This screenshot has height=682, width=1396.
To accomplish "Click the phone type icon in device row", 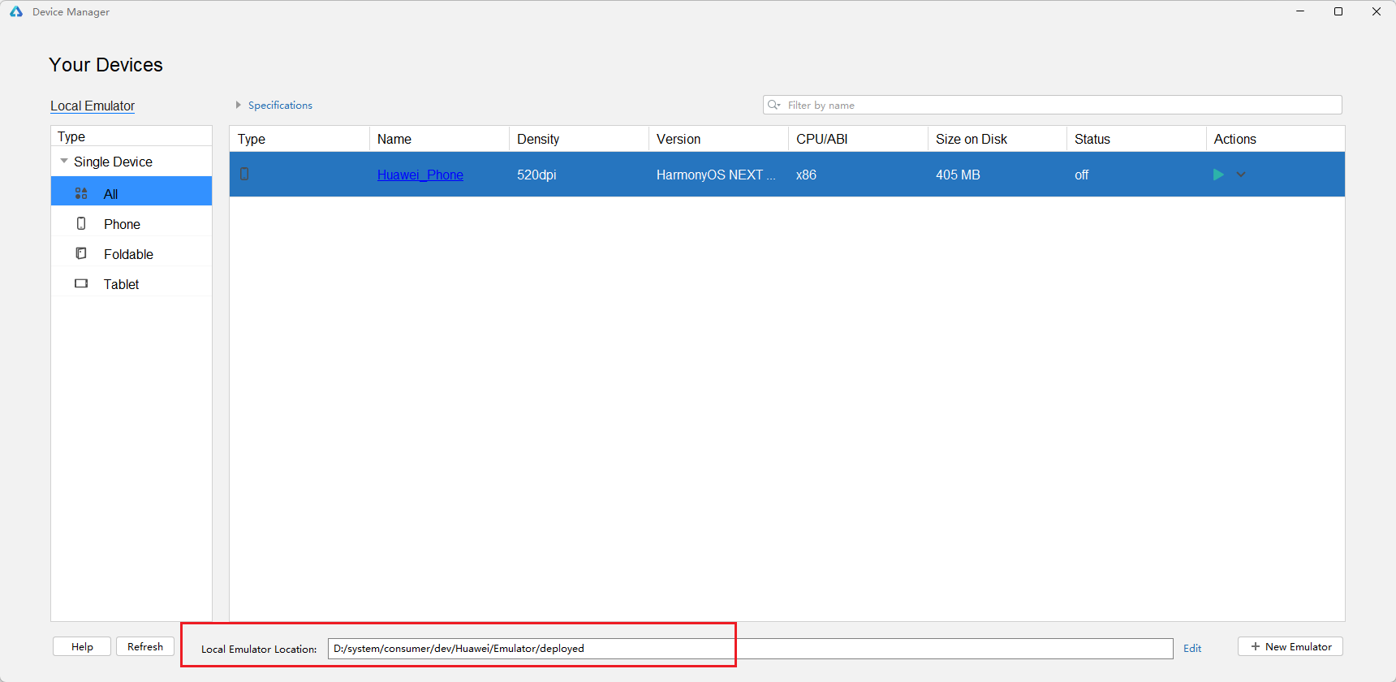I will tap(244, 174).
